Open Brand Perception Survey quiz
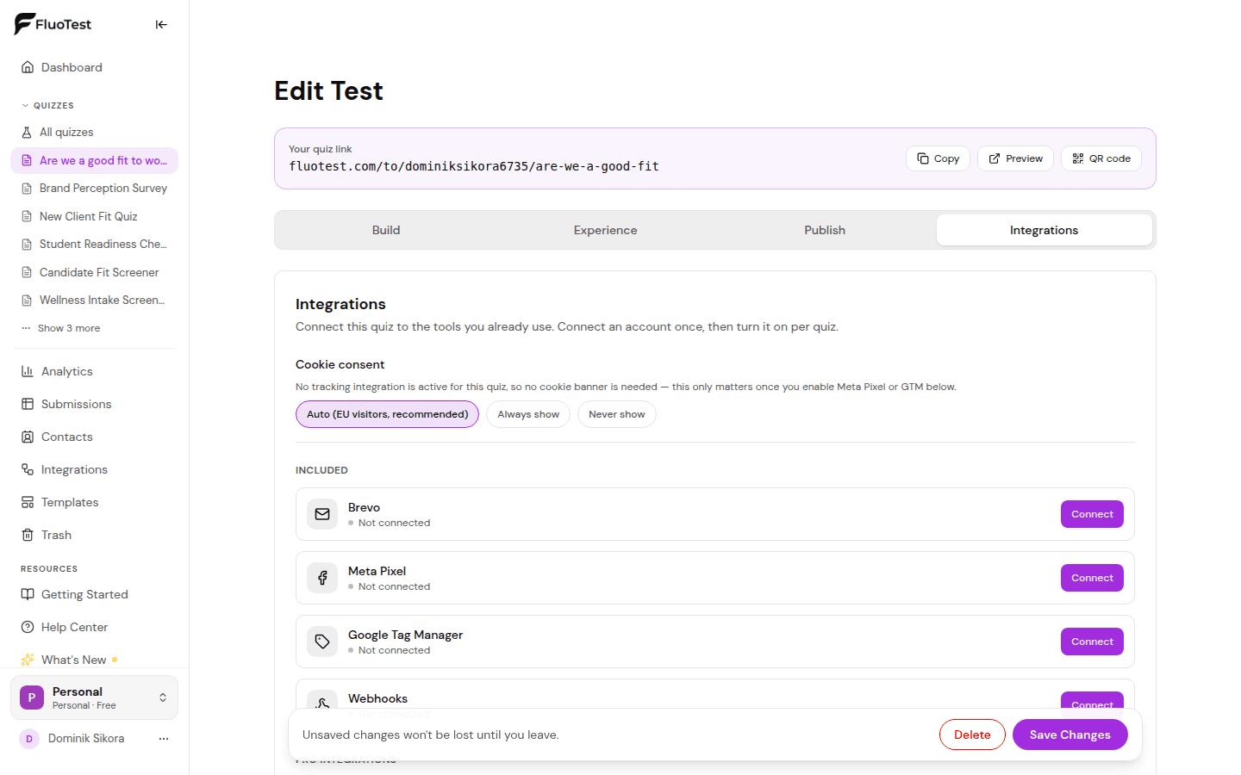Viewport: 1241px width, 775px height. 94,188
